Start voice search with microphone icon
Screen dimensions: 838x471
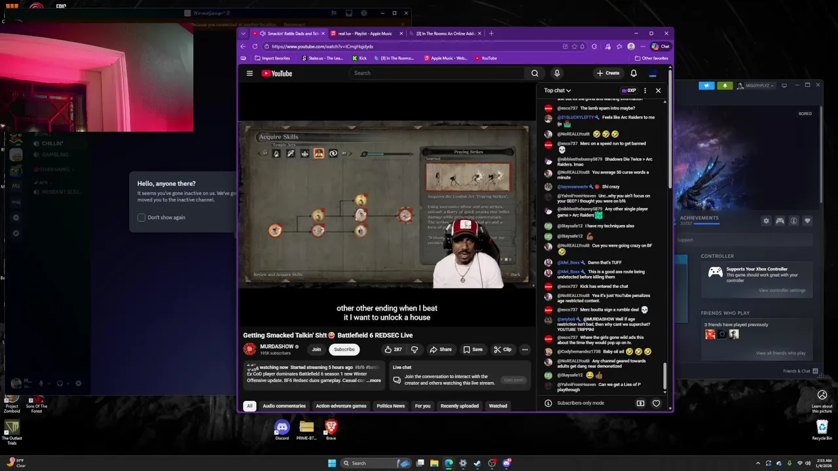(556, 73)
